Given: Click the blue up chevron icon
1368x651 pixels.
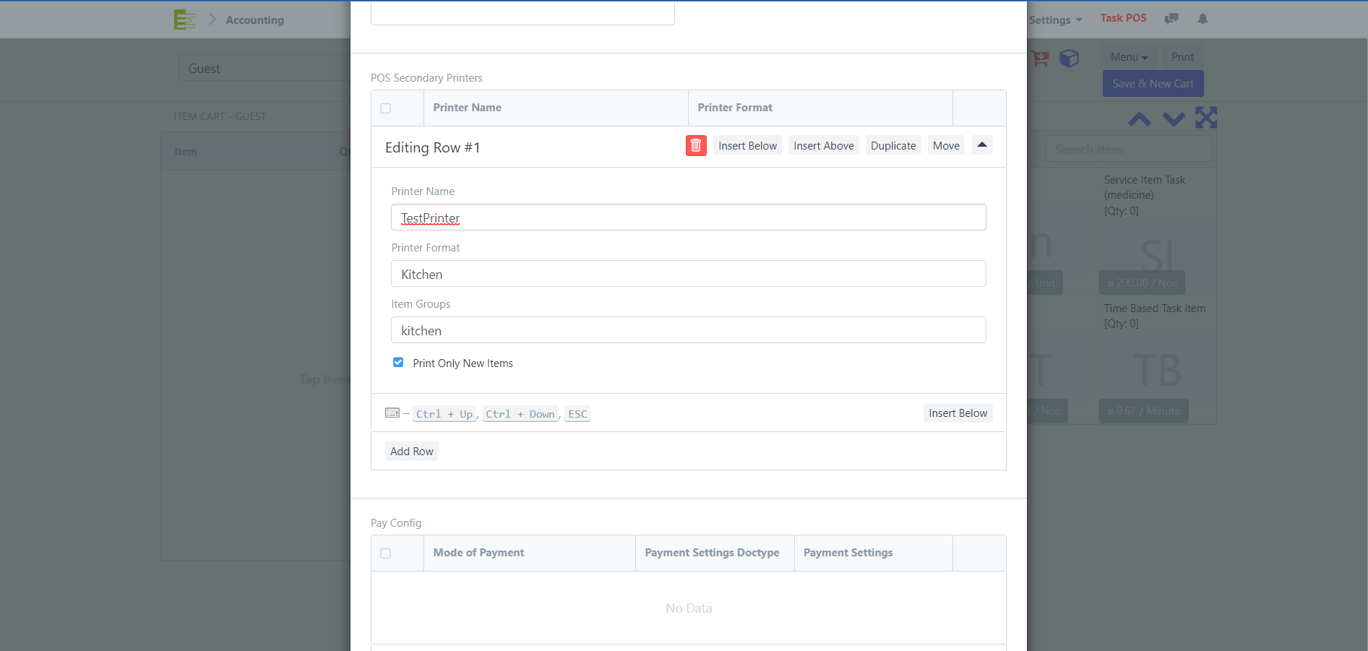Looking at the screenshot, I should click(x=1140, y=118).
